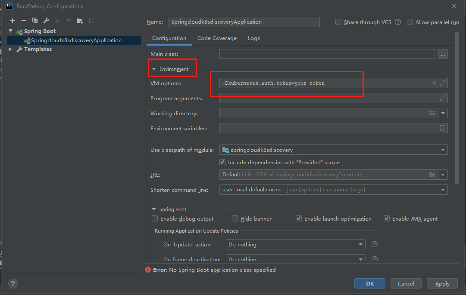Open help for On 'Update' action
This screenshot has width=466, height=295.
point(375,244)
